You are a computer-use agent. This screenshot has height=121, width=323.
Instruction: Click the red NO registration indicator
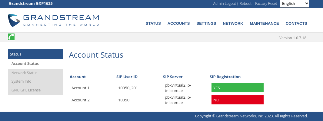coord(237,100)
